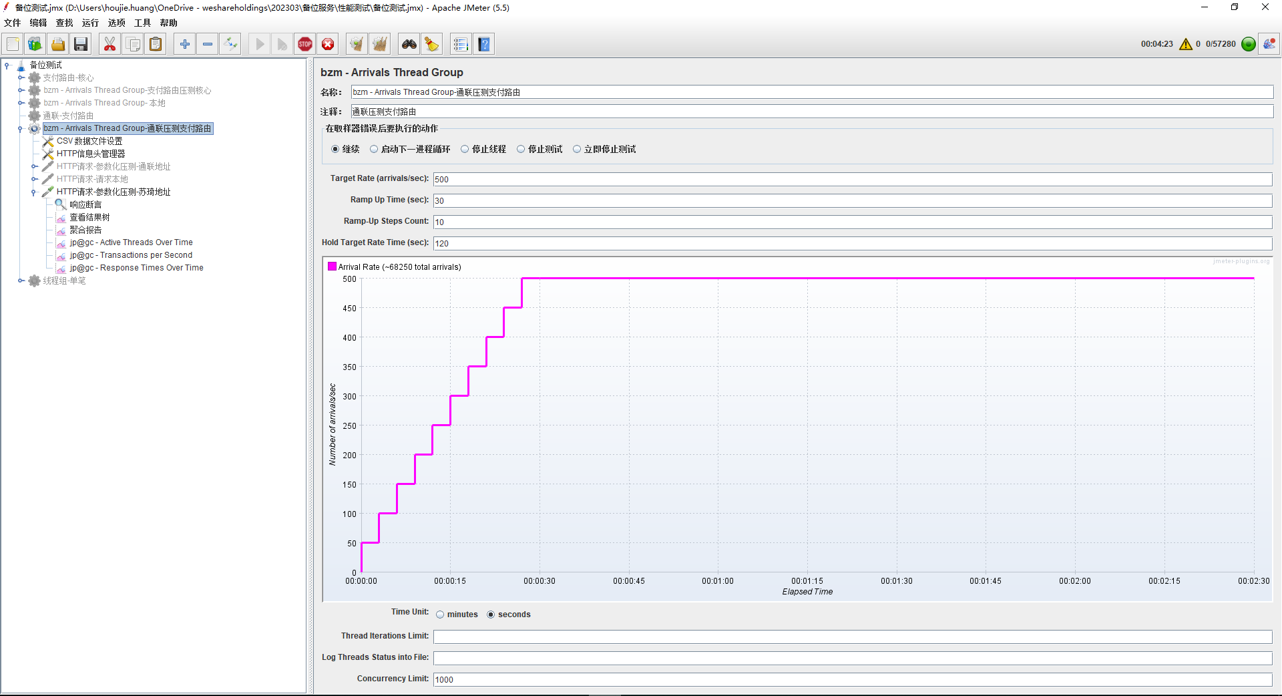1282x696 pixels.
Task: Click the Shutdown red X icon
Action: coord(328,44)
